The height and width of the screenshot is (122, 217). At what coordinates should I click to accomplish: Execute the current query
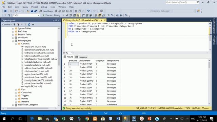47,15
